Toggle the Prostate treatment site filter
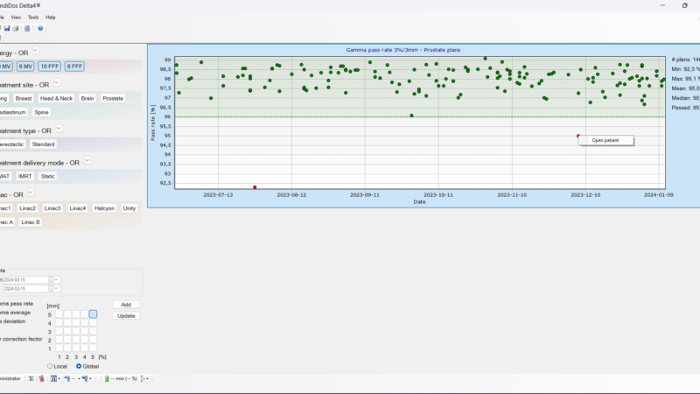The height and width of the screenshot is (394, 700). (113, 98)
